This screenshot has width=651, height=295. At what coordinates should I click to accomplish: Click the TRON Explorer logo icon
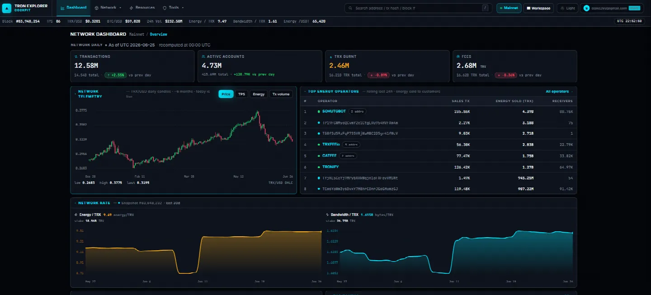pos(7,8)
